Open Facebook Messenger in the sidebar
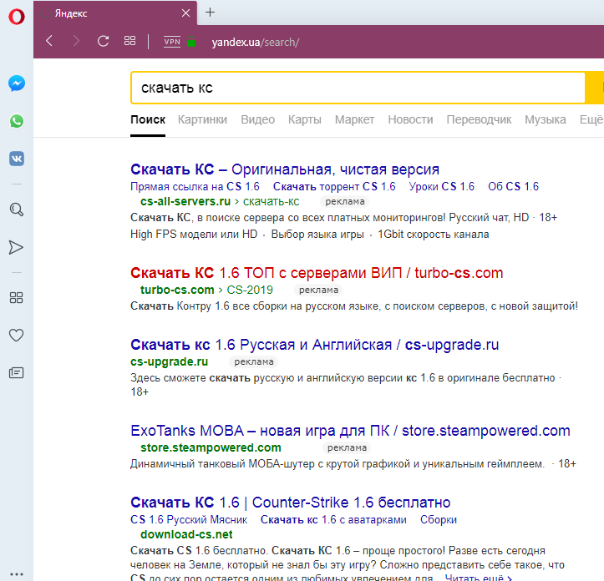604x581 pixels. 17,83
